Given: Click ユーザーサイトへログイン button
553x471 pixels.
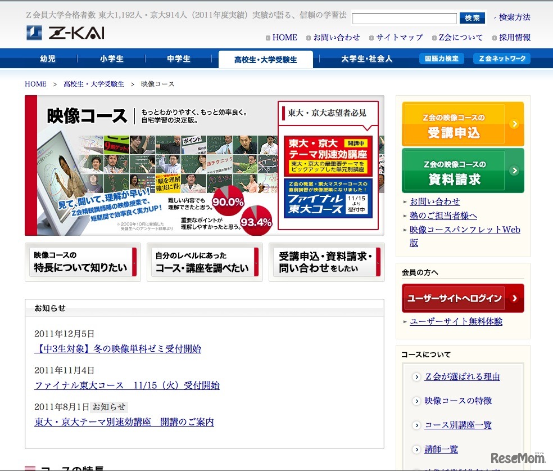Looking at the screenshot, I should (463, 298).
